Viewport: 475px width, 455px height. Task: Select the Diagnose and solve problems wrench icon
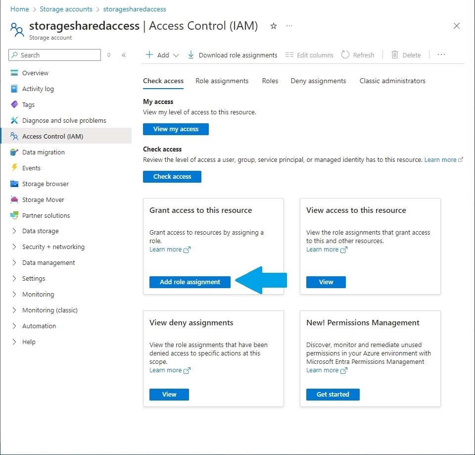coord(14,120)
